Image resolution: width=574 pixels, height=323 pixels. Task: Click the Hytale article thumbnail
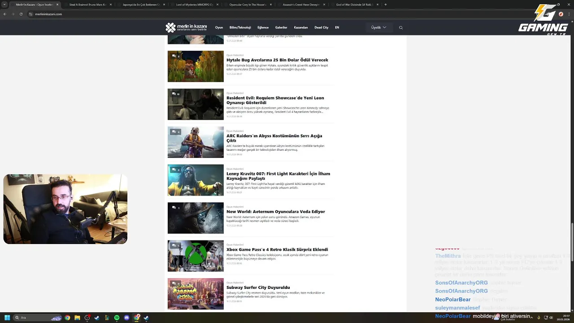pos(196,66)
